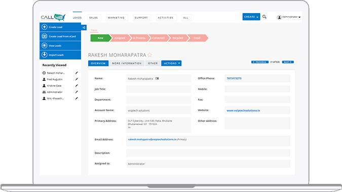Select the Converted status stage
Viewport: 342px width, 192px height.
coord(159,38)
